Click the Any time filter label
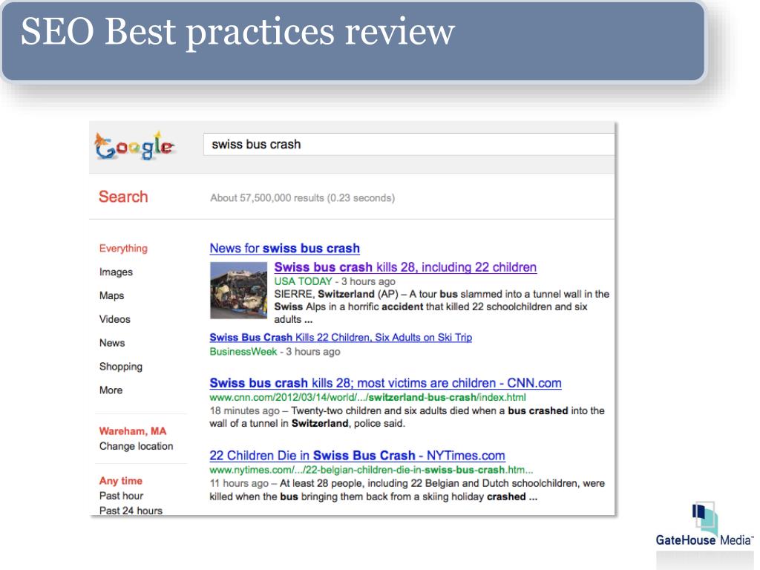Image resolution: width=760 pixels, height=570 pixels. tap(121, 481)
